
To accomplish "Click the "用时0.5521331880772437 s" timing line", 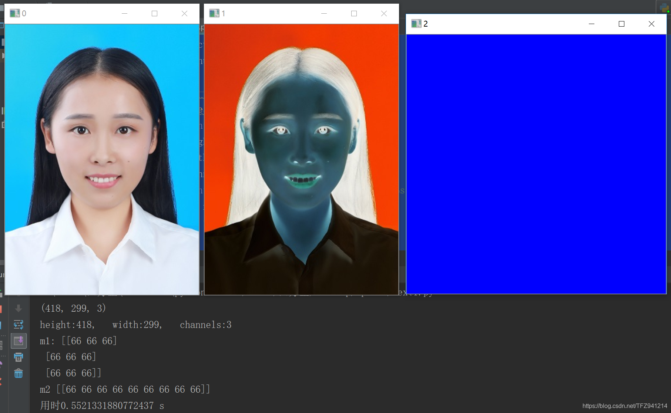I will [x=102, y=406].
